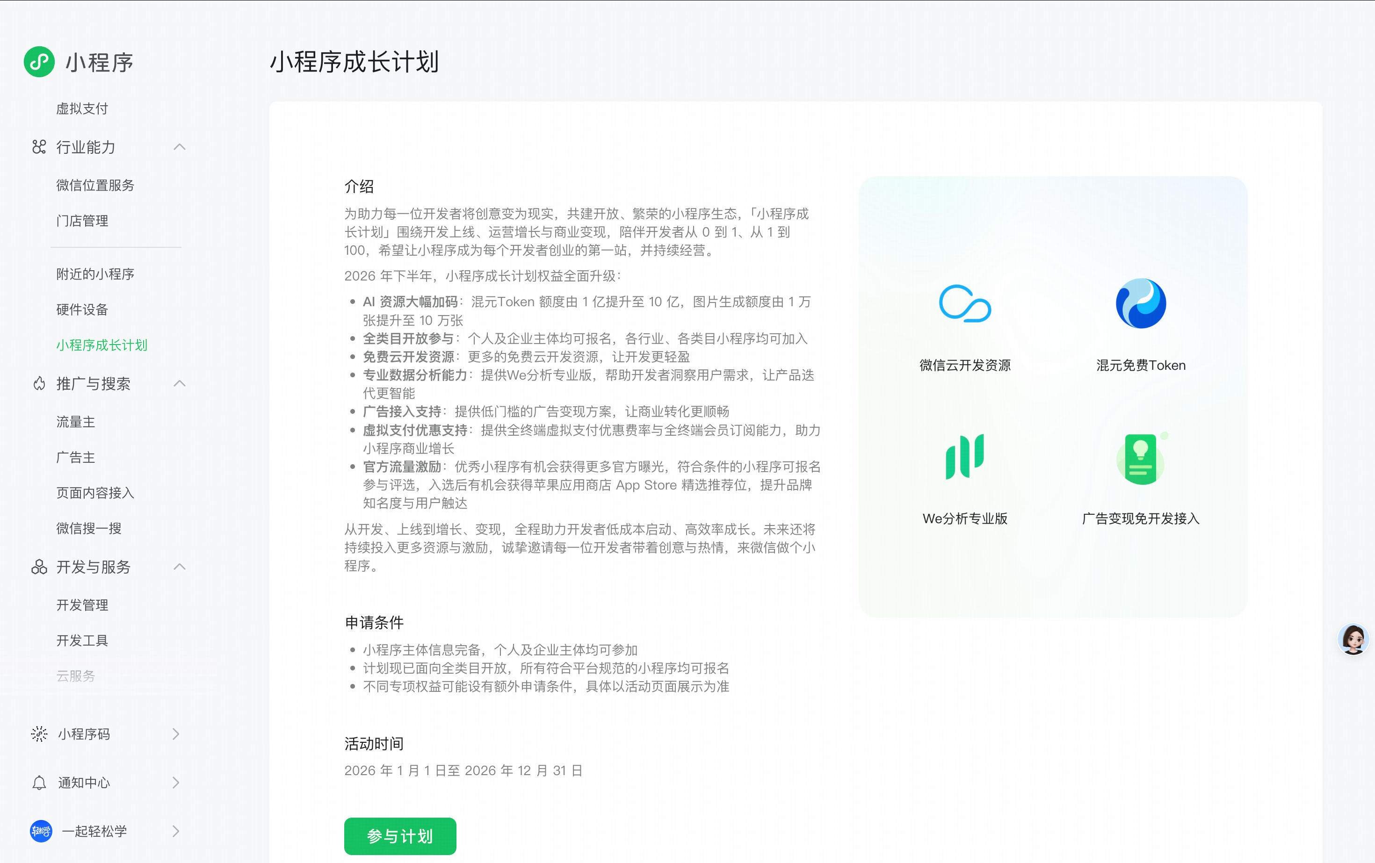Image resolution: width=1375 pixels, height=863 pixels.
Task: Go to 广告主
Action: pyautogui.click(x=75, y=457)
